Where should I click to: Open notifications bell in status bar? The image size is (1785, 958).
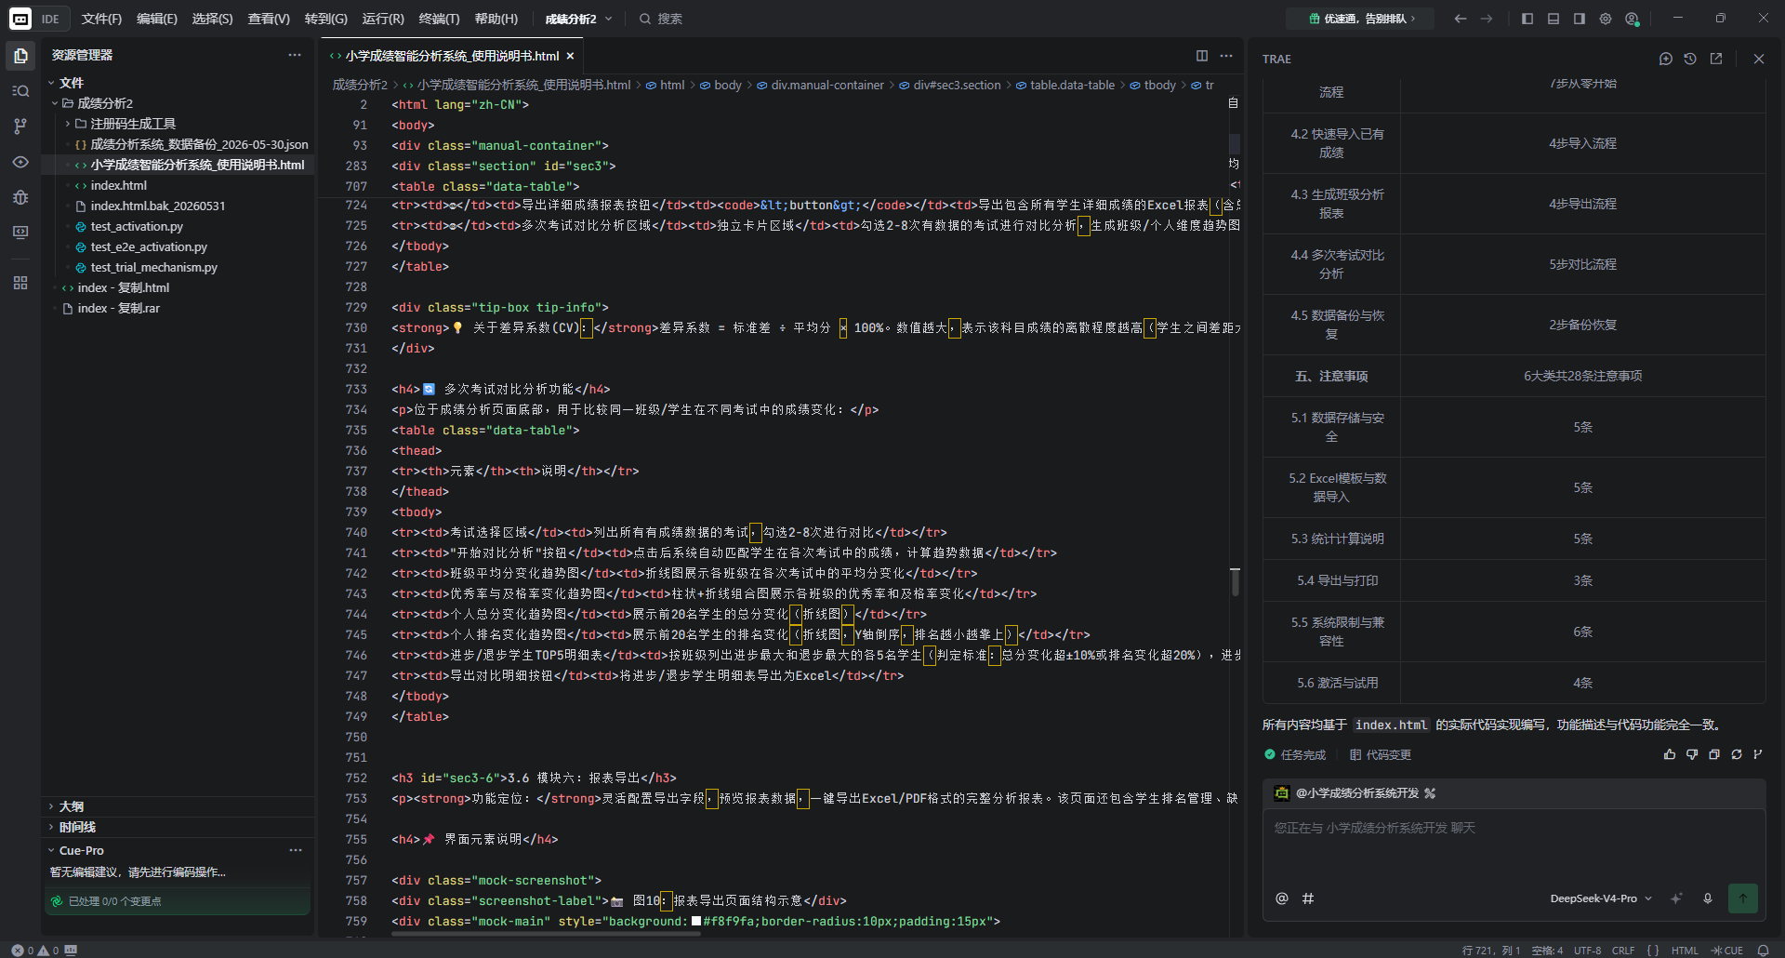(1764, 951)
